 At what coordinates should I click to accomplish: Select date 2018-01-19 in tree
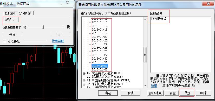click(100, 33)
